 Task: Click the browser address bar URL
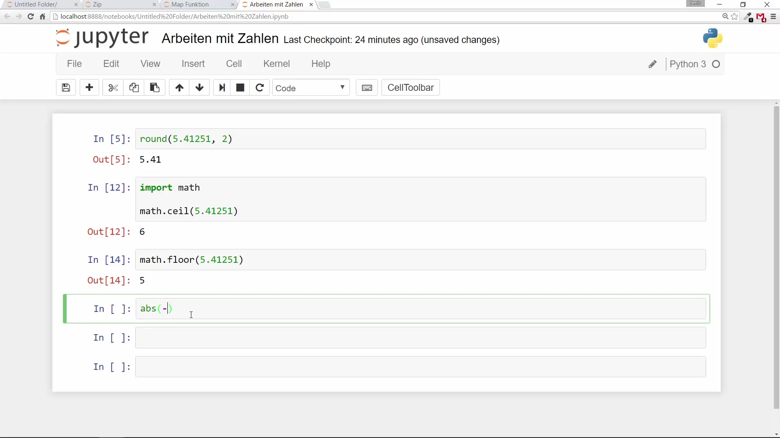click(174, 17)
